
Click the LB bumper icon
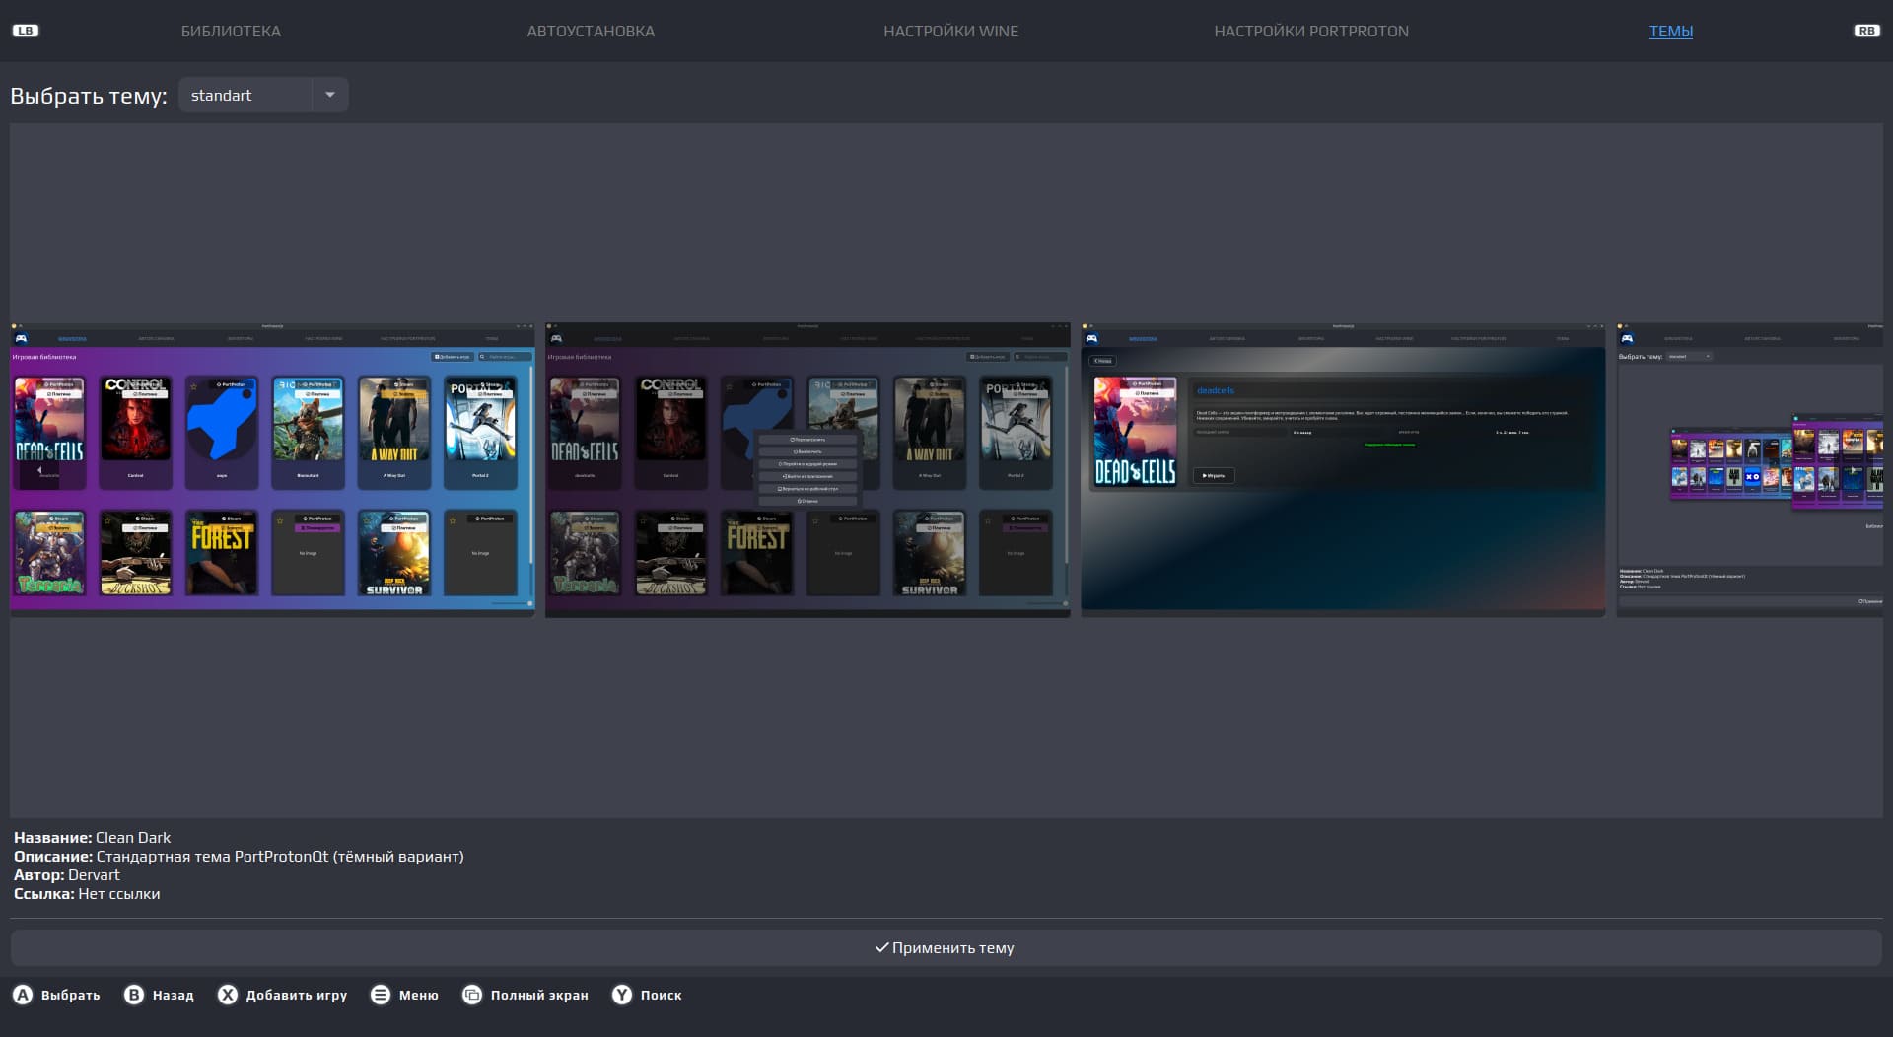(26, 31)
